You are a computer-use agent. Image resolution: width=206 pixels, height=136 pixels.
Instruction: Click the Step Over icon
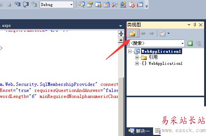coord(26,4)
